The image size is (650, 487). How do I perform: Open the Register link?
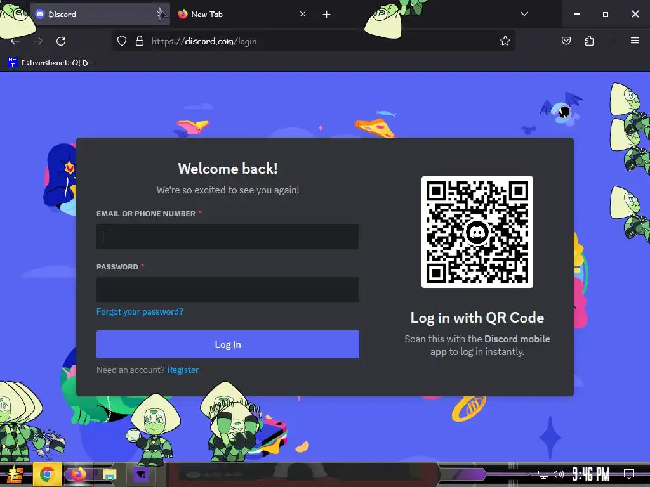coord(183,370)
